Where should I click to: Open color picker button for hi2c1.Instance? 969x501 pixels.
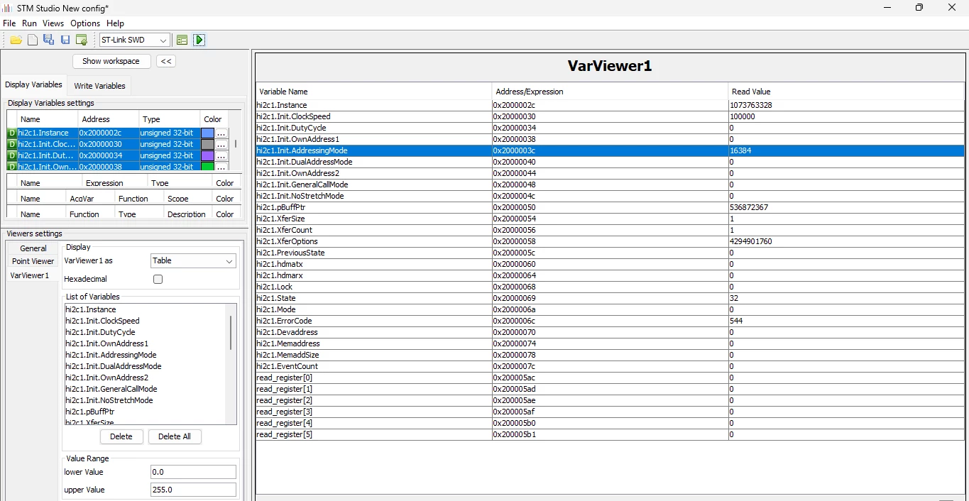221,133
